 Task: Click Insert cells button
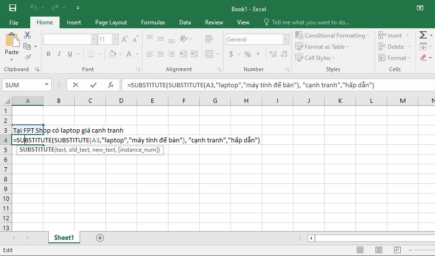tap(391, 36)
